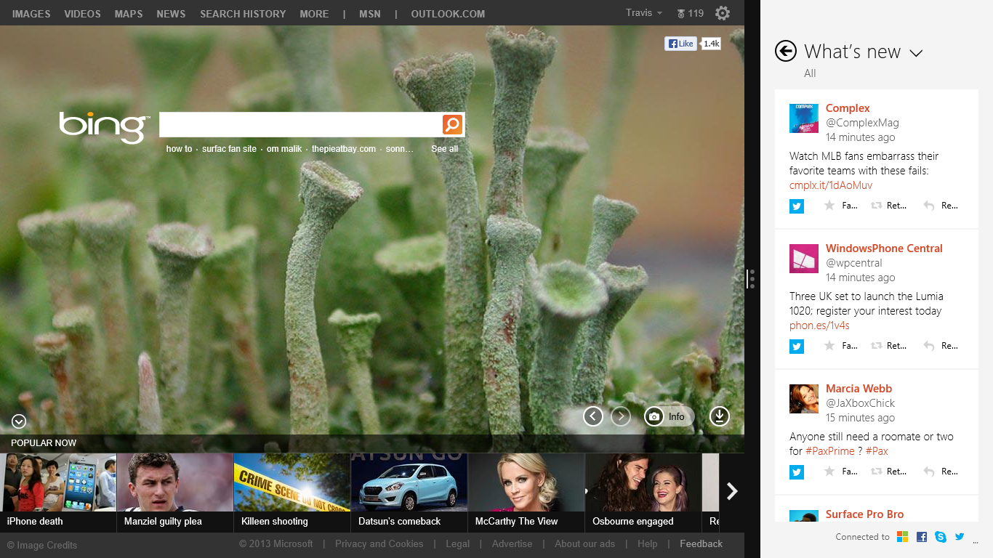Image resolution: width=993 pixels, height=558 pixels.
Task: Open the cmplx.it/1dAoMuv link
Action: tap(830, 185)
